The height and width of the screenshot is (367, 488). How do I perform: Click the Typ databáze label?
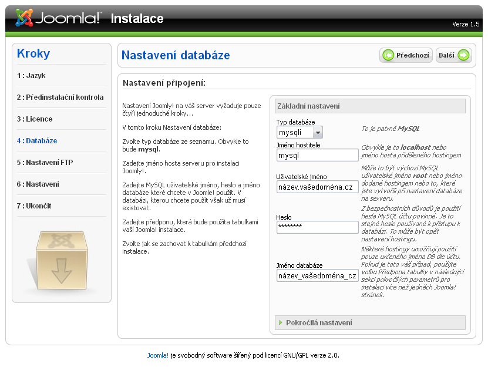tap(295, 122)
